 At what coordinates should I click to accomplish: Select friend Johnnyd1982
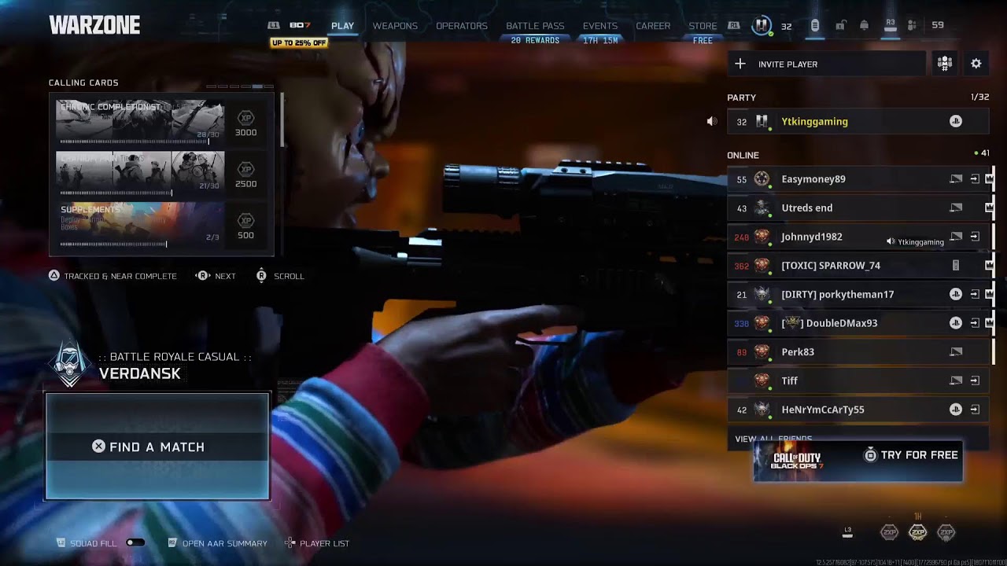click(857, 237)
